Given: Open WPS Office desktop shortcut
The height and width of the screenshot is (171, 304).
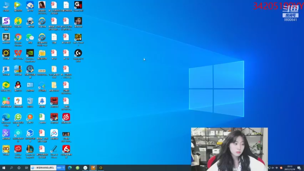Looking at the screenshot, I should (18, 54).
